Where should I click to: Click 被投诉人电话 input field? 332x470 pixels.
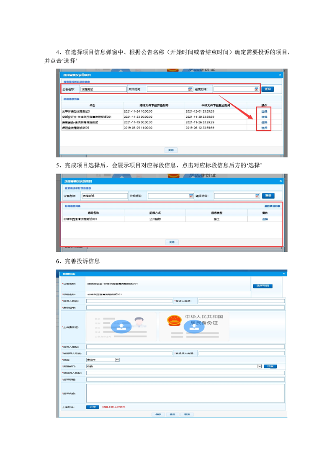pyautogui.click(x=242, y=353)
